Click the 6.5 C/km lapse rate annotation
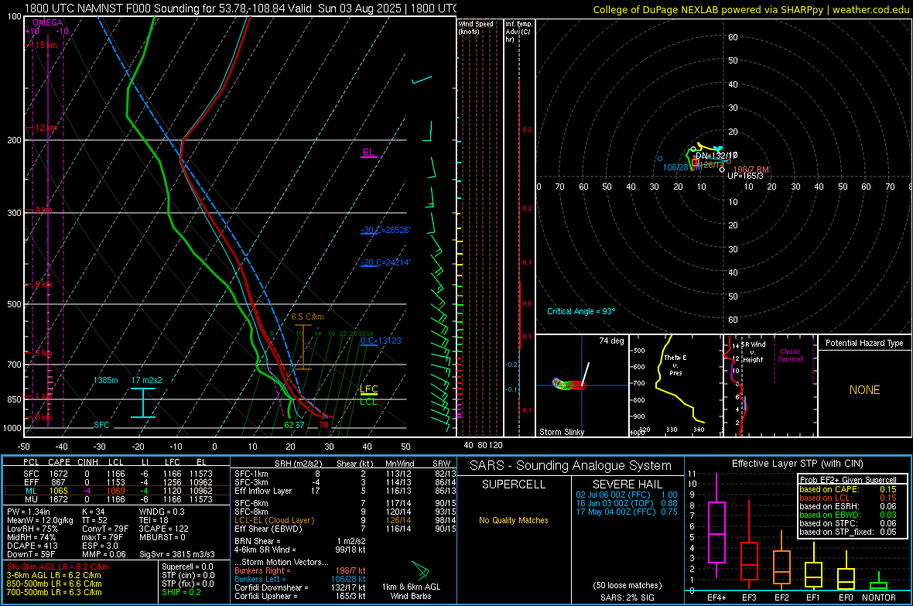 pos(307,317)
